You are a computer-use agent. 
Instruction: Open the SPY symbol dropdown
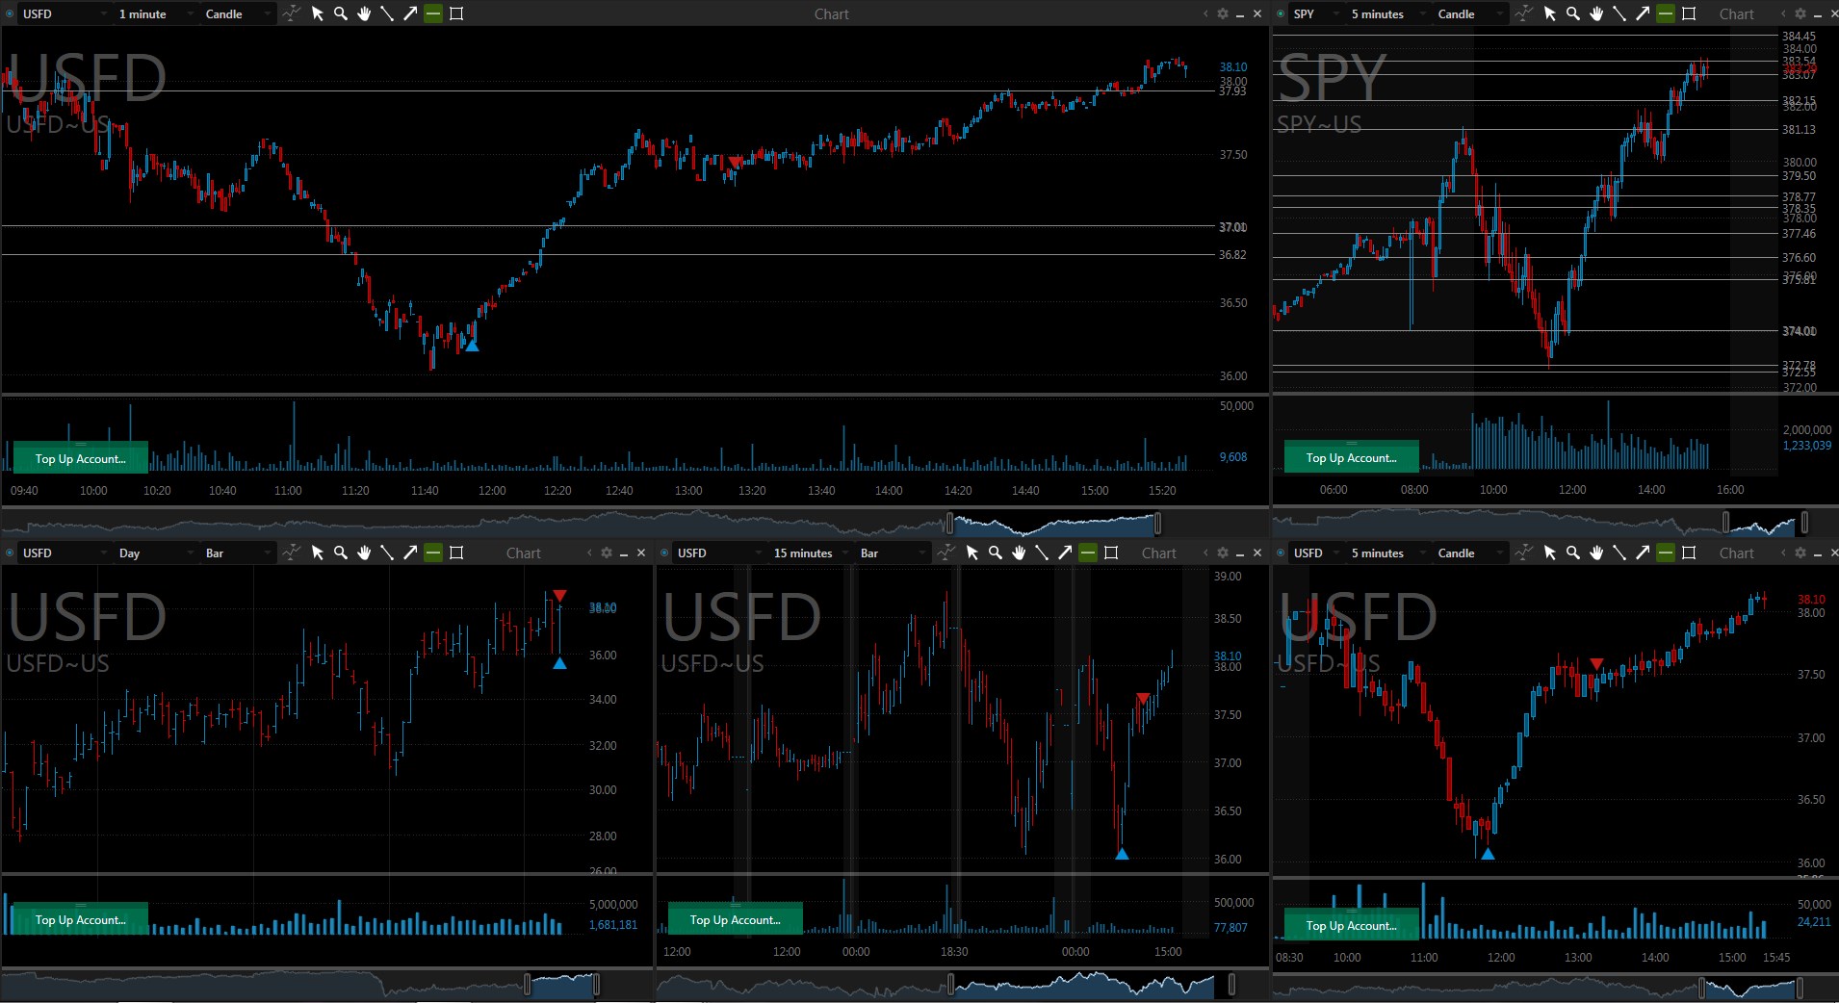1315,13
